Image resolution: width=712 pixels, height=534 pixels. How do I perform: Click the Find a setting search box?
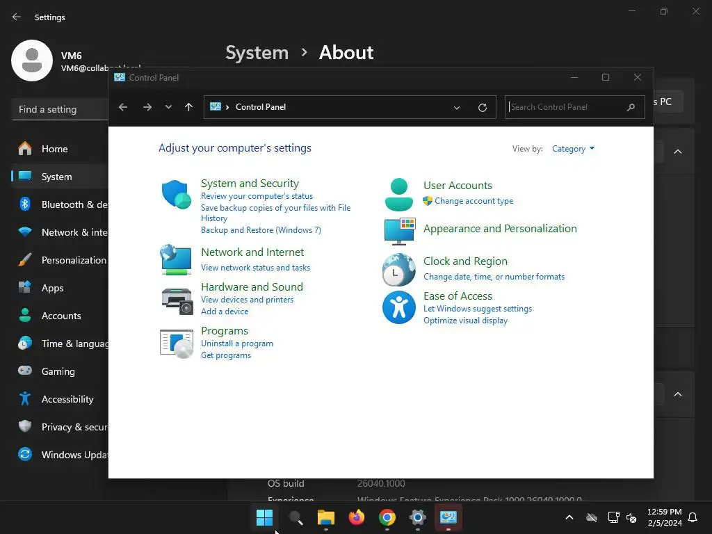pyautogui.click(x=60, y=109)
